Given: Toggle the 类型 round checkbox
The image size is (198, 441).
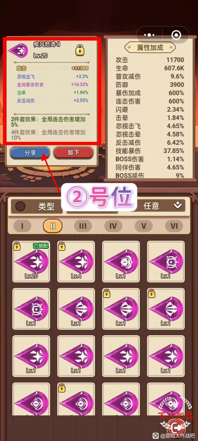Looking at the screenshot, I should pos(20,206).
